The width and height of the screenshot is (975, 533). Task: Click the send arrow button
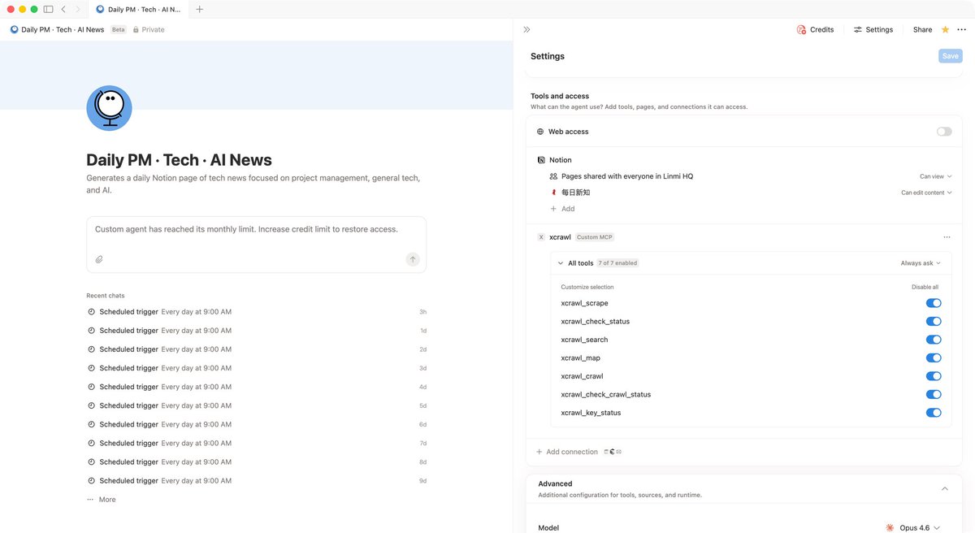tap(413, 259)
